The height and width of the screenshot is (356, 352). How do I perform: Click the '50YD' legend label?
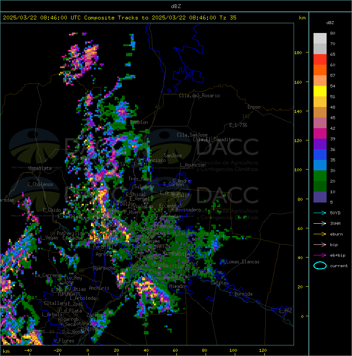pos(335,213)
